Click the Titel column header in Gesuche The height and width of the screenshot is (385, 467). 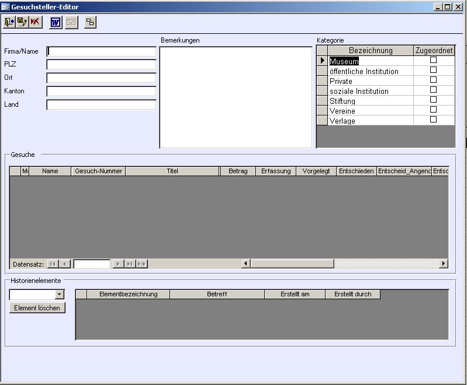[172, 171]
